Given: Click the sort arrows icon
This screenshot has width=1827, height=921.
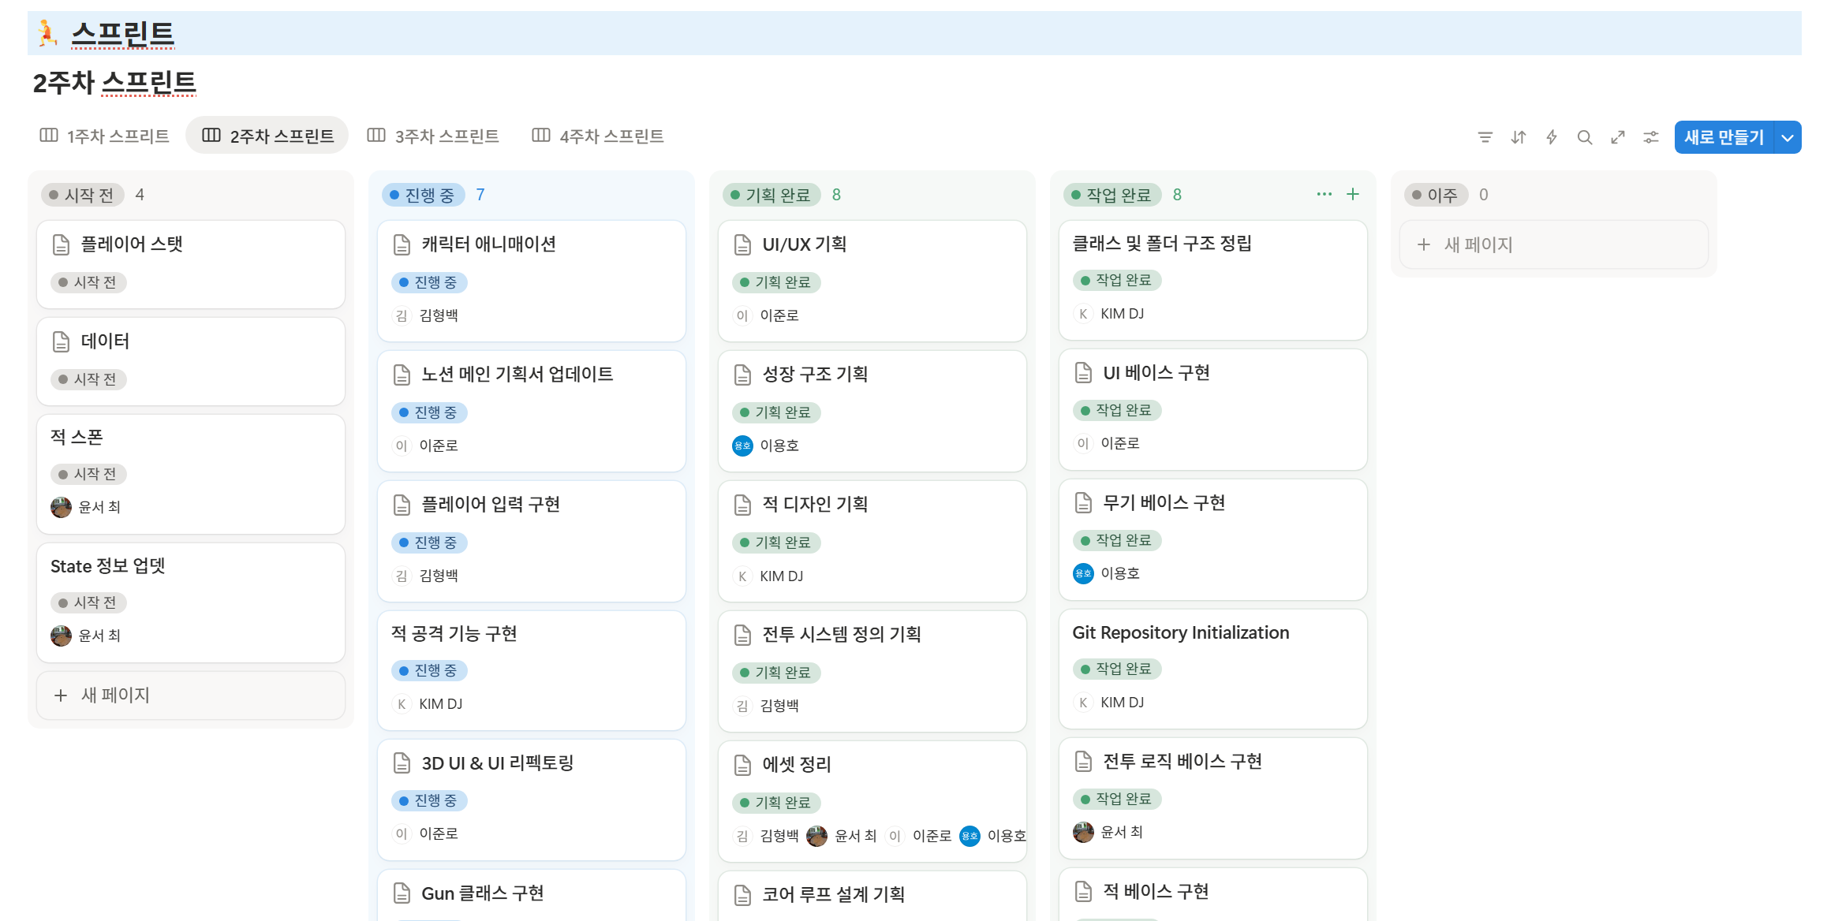Looking at the screenshot, I should click(x=1518, y=137).
